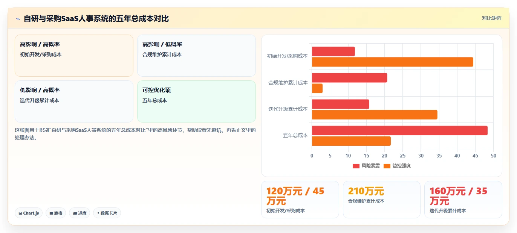Screen dimensions: 517x233
Task: Click 五年总成本 text in the green card
Action: click(x=154, y=100)
